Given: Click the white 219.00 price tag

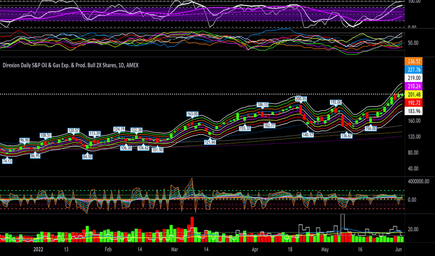Looking at the screenshot, I should click(x=414, y=78).
